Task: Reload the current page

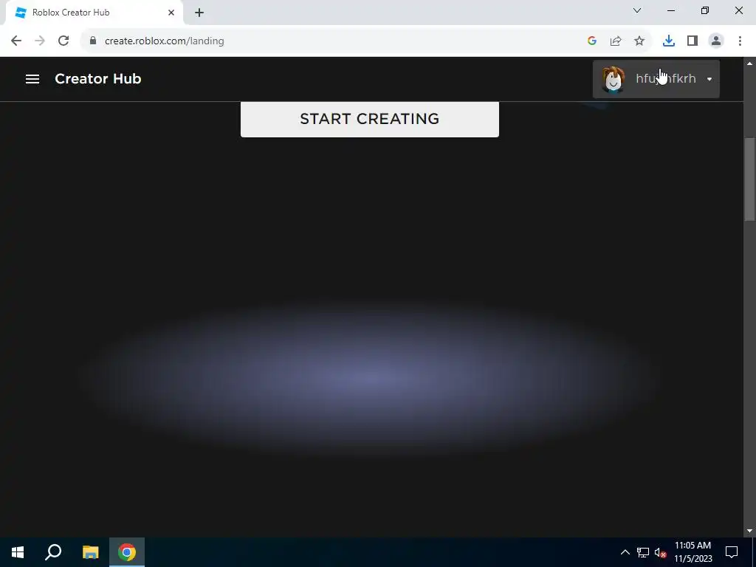Action: tap(63, 41)
